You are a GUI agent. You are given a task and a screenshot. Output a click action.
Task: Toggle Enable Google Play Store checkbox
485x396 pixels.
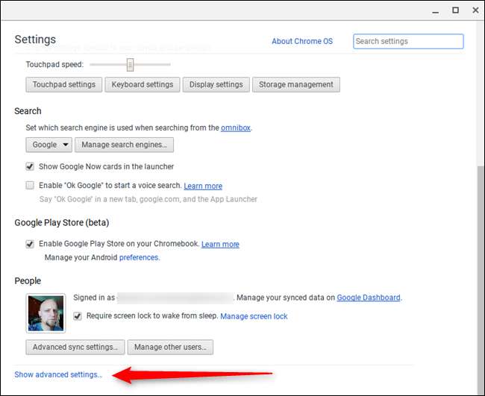click(x=30, y=244)
